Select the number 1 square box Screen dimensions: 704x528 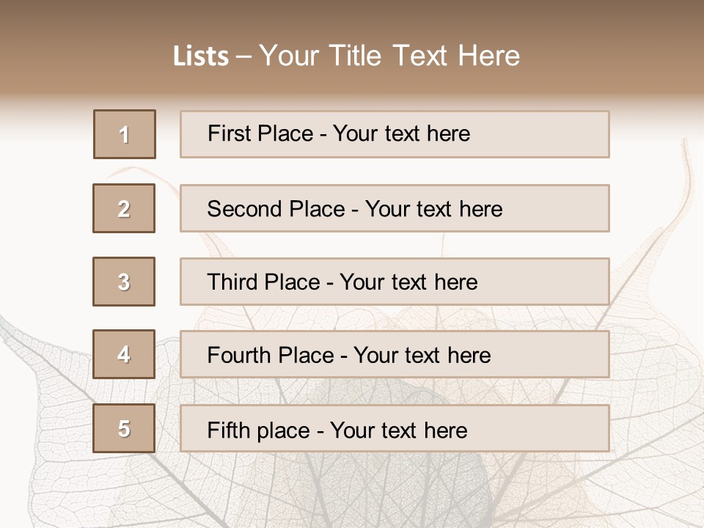125,134
